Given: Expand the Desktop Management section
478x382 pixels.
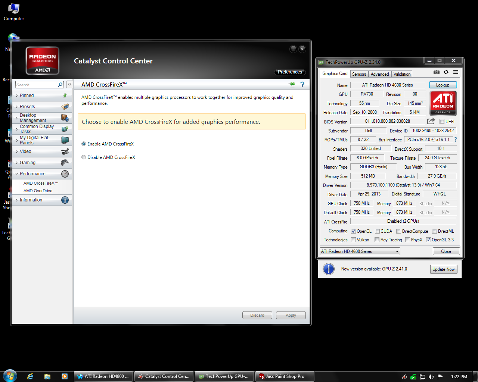Looking at the screenshot, I should click(x=42, y=118).
